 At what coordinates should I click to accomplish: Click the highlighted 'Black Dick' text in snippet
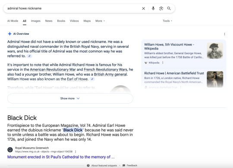(73, 130)
